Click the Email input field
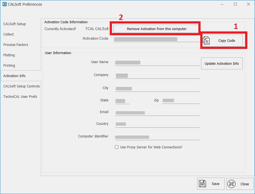The image size is (255, 194). (157, 113)
